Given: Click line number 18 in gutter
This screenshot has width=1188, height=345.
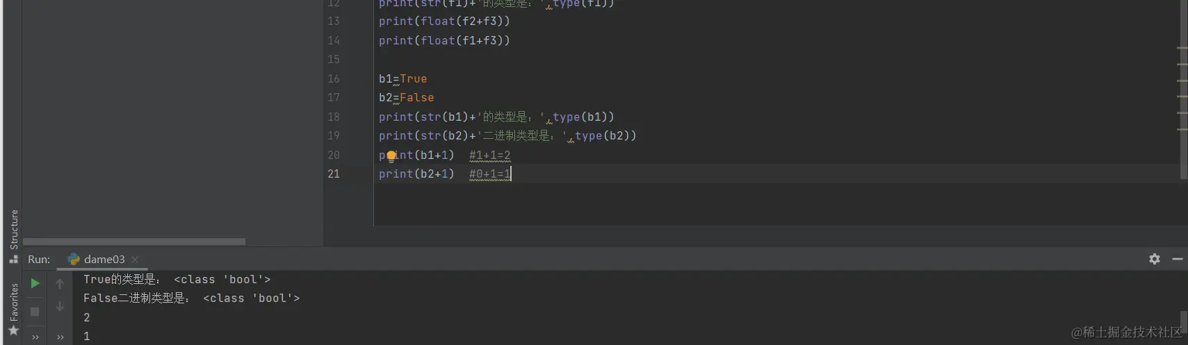Looking at the screenshot, I should click(334, 117).
